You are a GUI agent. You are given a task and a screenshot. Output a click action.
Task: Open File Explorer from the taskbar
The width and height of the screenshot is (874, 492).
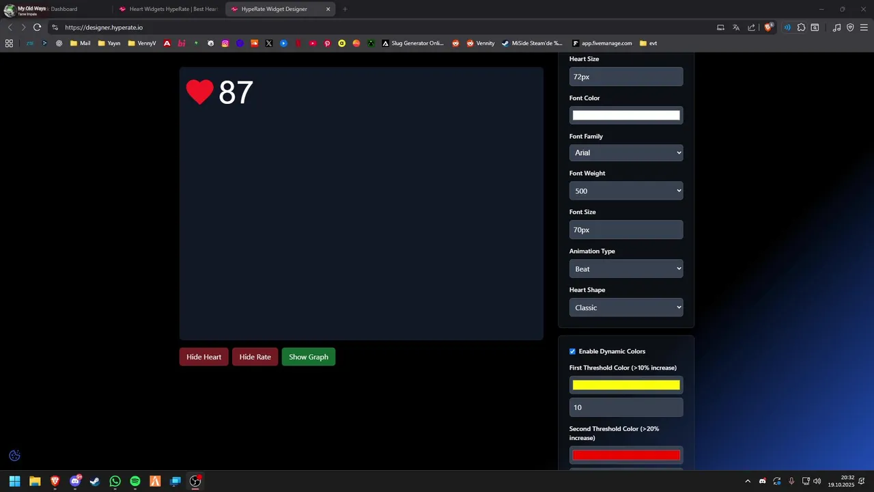(x=35, y=481)
